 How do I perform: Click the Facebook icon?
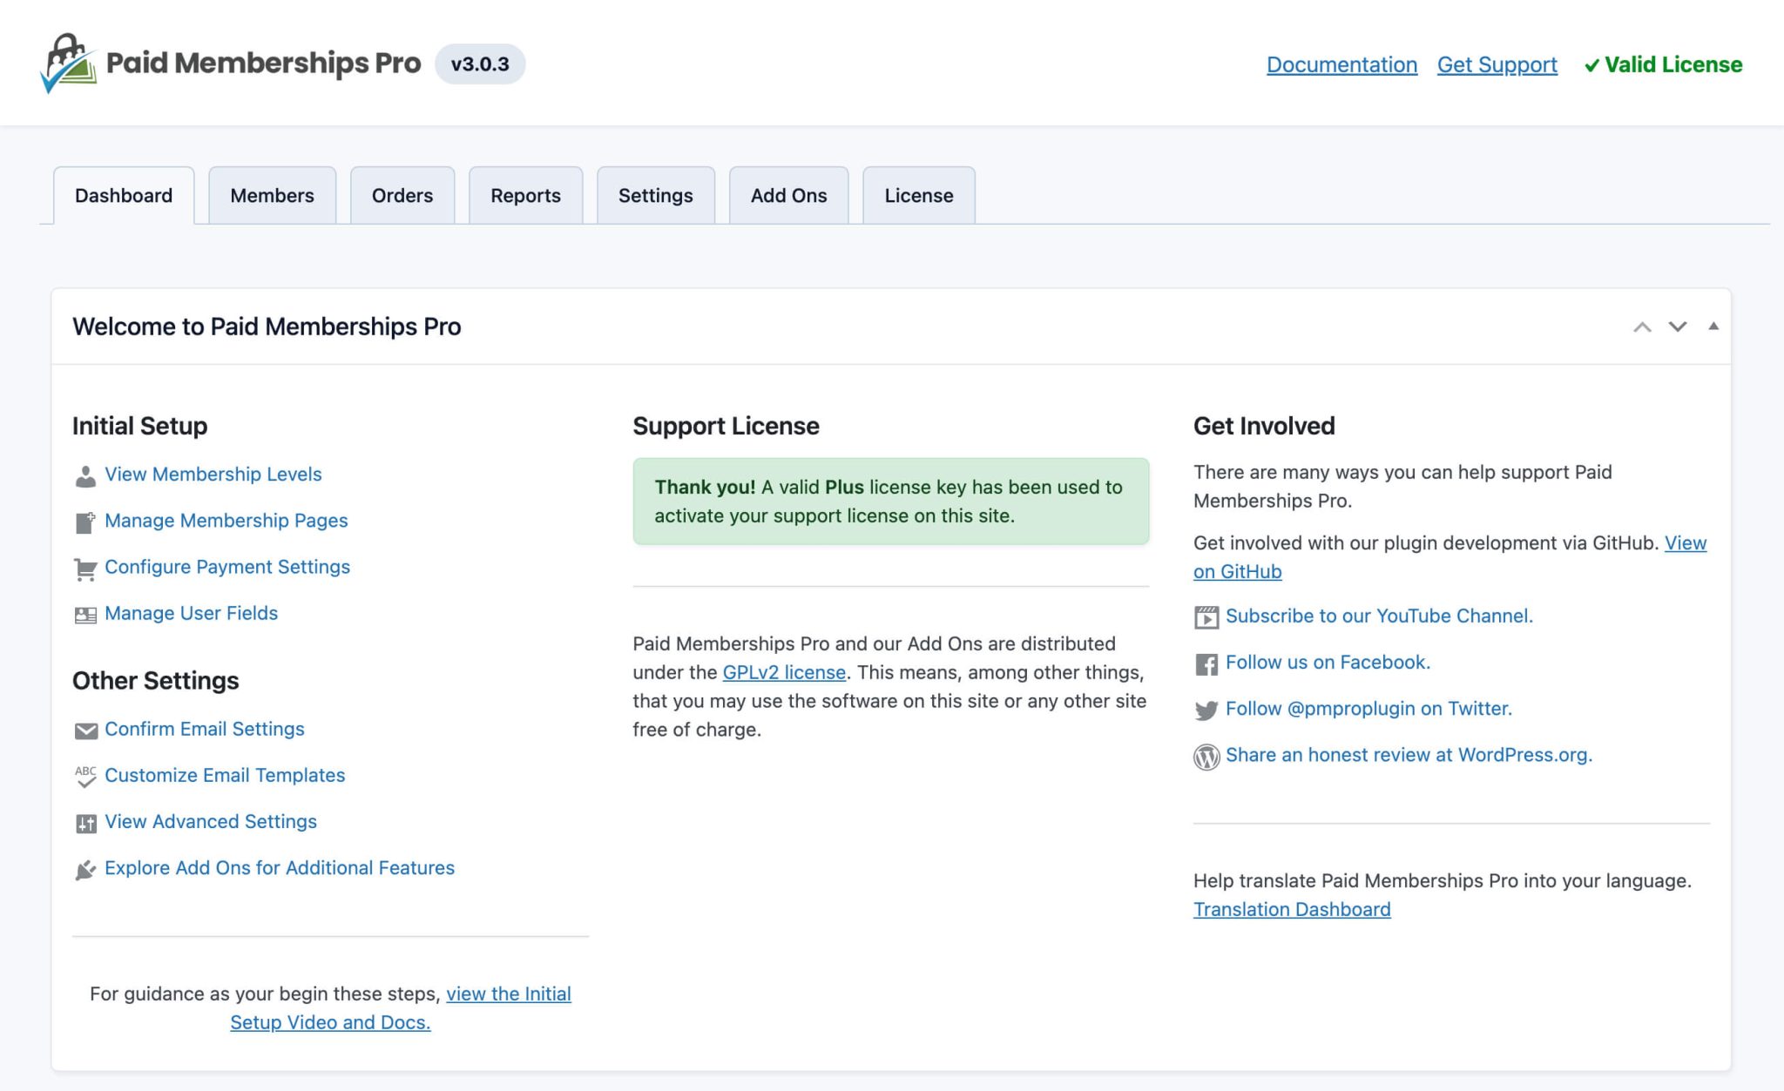click(1206, 663)
